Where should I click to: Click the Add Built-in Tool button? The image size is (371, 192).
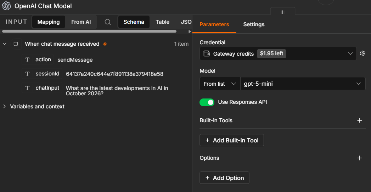232,140
